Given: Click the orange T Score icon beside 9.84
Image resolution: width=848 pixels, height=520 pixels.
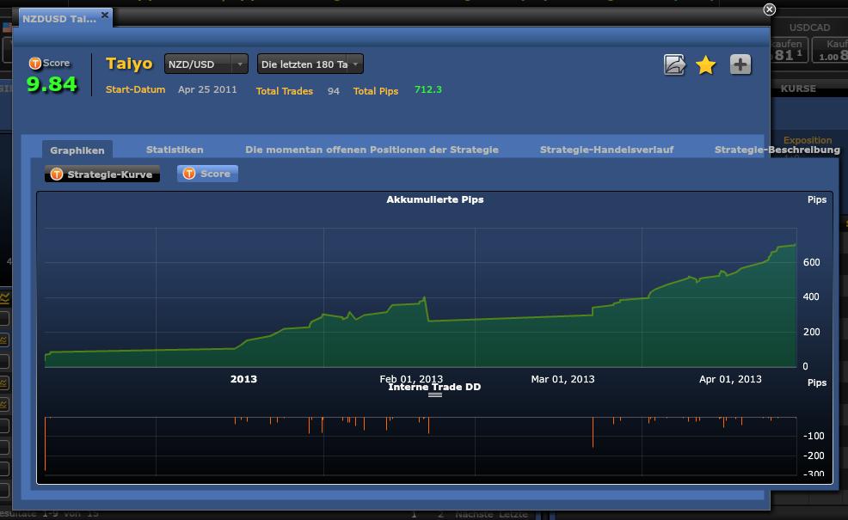Looking at the screenshot, I should (x=35, y=64).
